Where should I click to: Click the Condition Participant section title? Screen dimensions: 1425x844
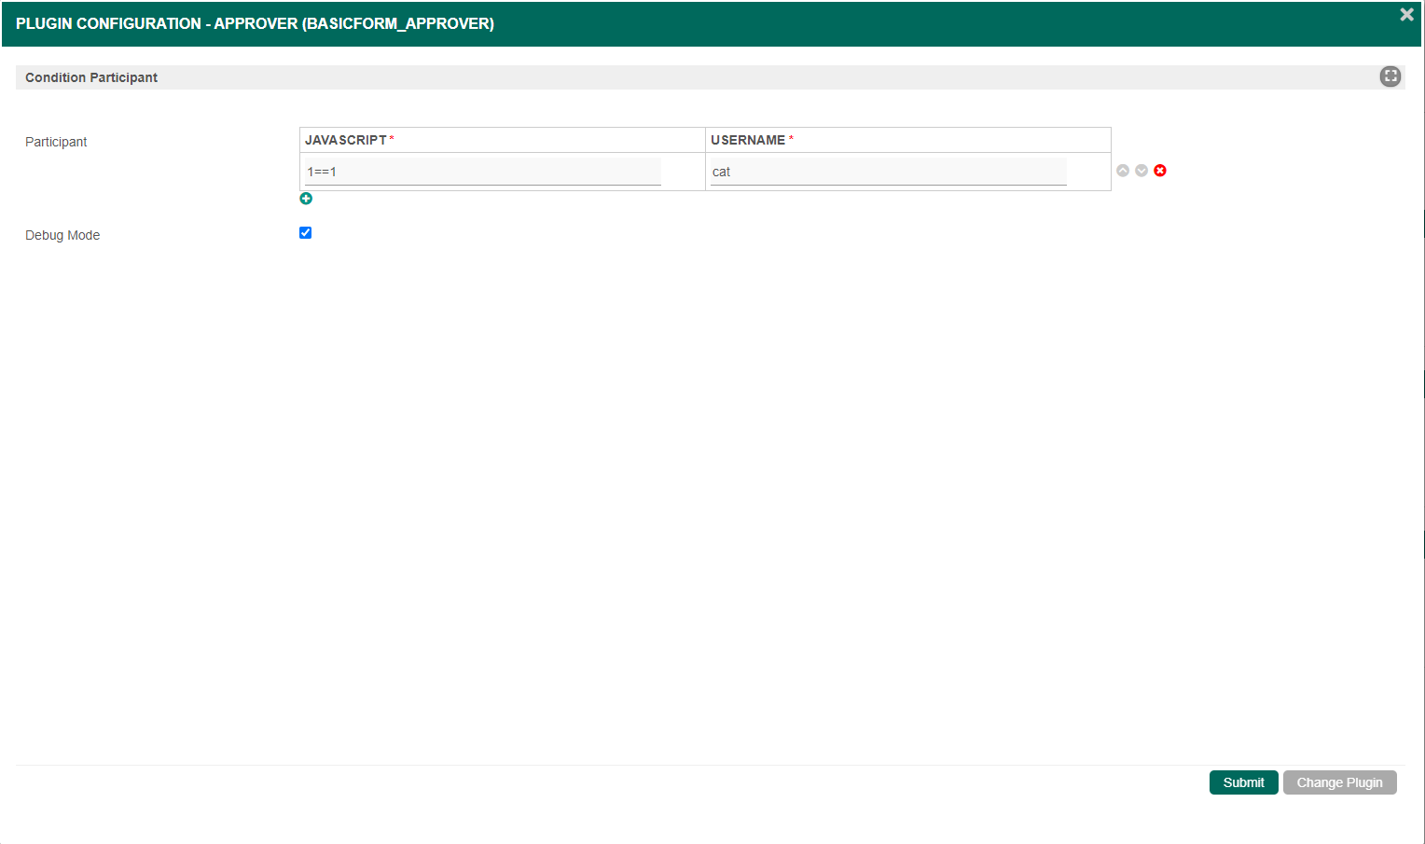(91, 77)
